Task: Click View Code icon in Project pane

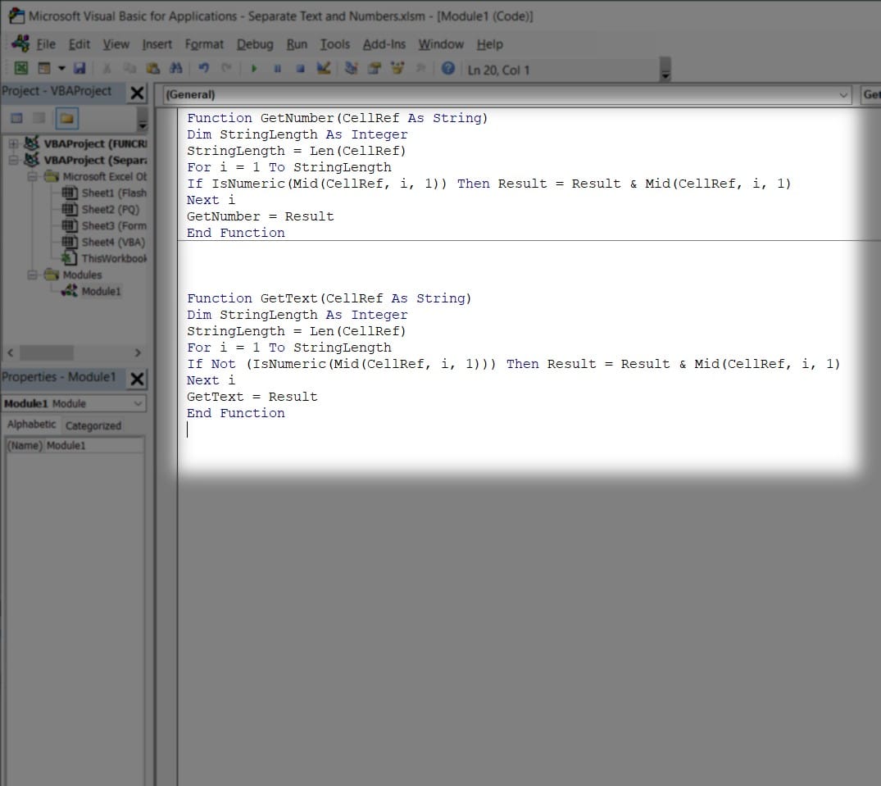Action: point(17,118)
